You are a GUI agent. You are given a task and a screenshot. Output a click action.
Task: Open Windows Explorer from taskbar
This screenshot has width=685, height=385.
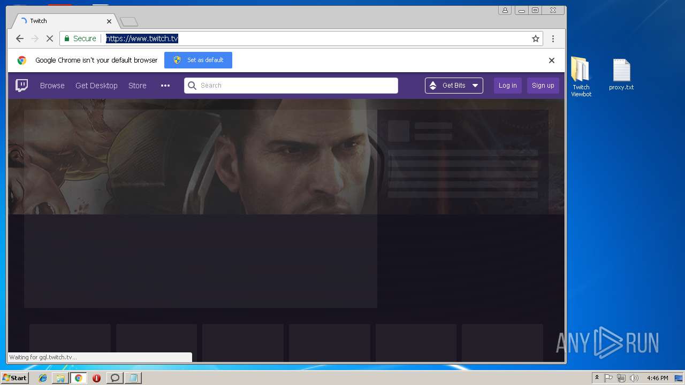point(60,378)
